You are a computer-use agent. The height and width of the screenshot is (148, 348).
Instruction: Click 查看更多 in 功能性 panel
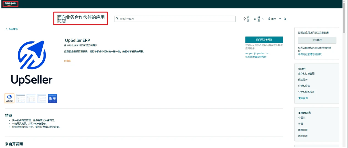click(x=303, y=98)
